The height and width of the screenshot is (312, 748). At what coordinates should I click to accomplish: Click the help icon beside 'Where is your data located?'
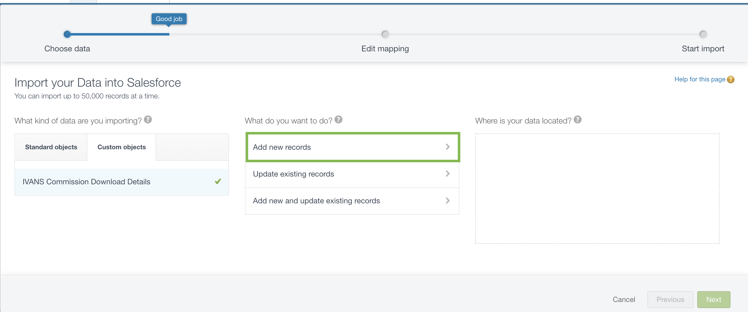(x=578, y=119)
